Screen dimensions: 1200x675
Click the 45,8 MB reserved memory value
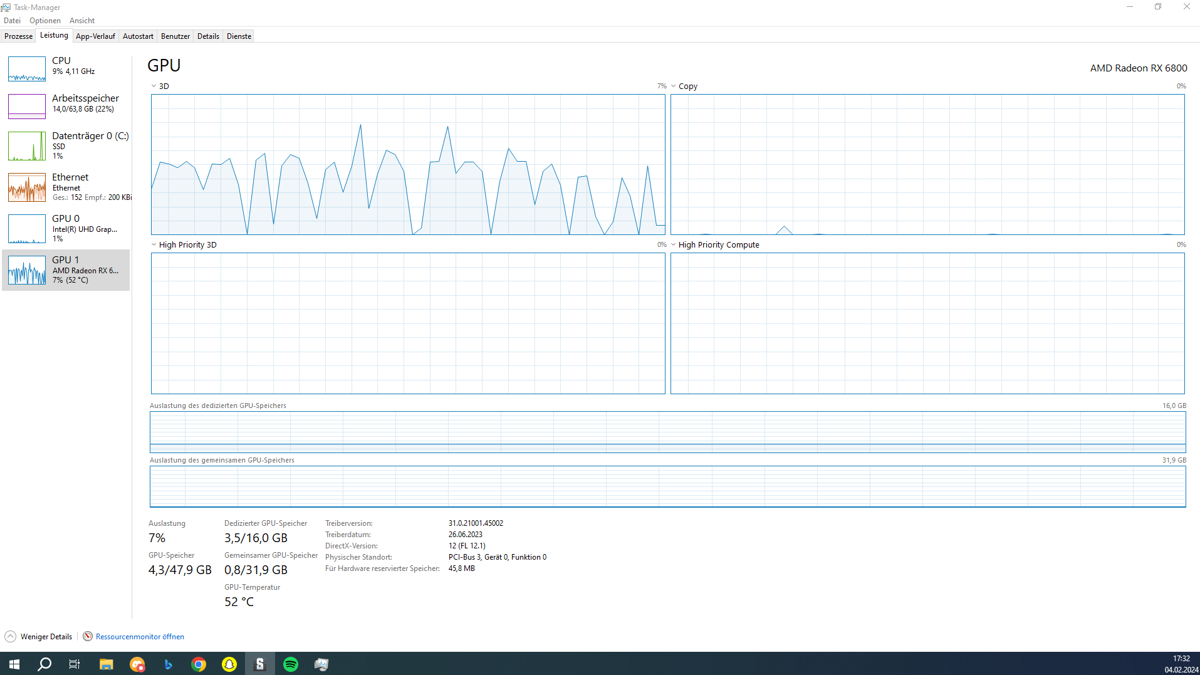462,568
